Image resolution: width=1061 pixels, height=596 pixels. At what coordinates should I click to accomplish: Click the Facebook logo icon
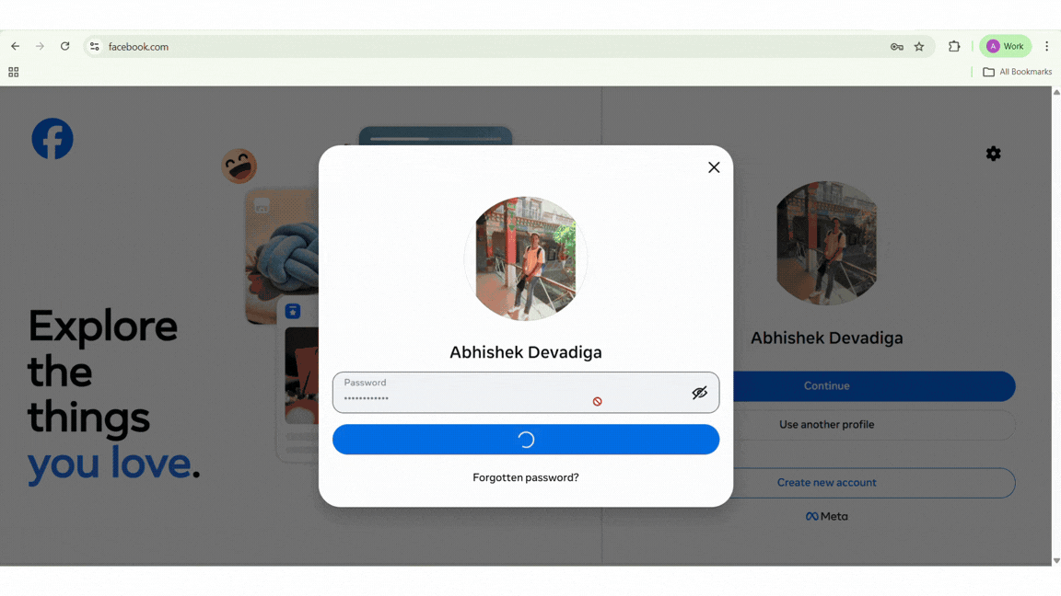52,139
